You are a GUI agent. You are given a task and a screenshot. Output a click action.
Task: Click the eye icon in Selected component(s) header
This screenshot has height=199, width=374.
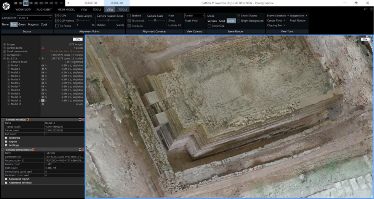tap(80, 149)
